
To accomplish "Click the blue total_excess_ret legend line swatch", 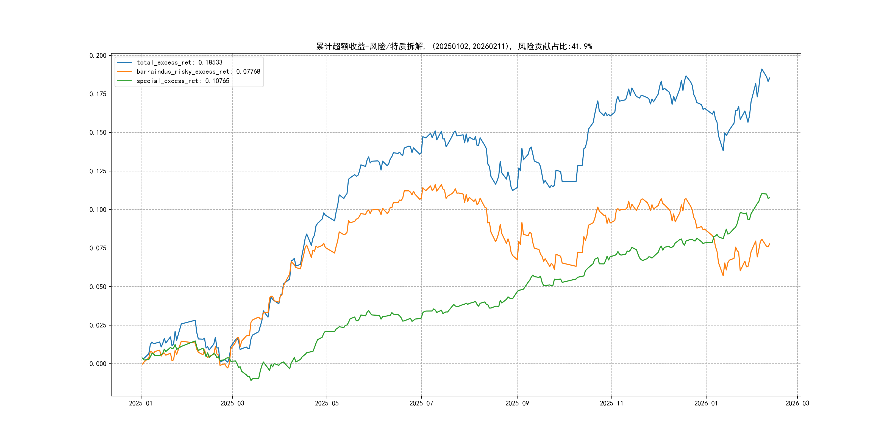I will (124, 63).
